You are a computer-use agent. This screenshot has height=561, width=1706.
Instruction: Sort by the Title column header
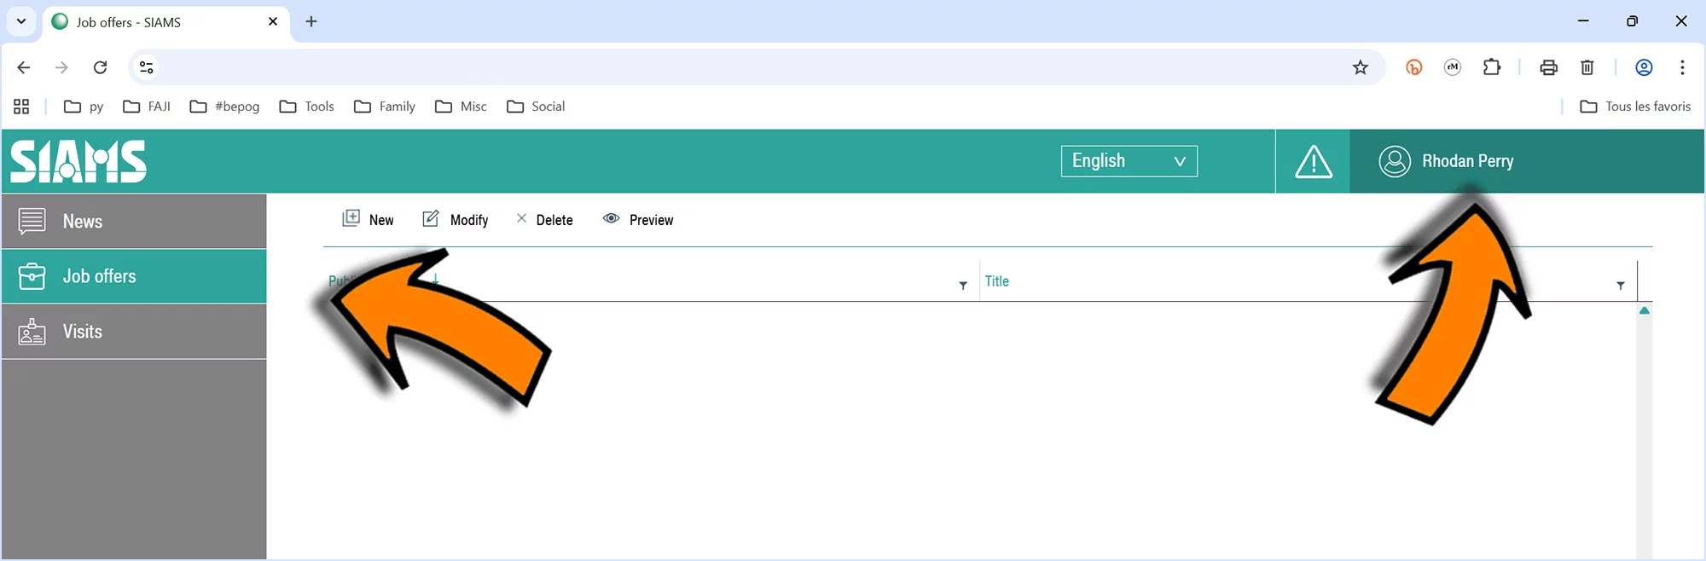pyautogui.click(x=996, y=281)
